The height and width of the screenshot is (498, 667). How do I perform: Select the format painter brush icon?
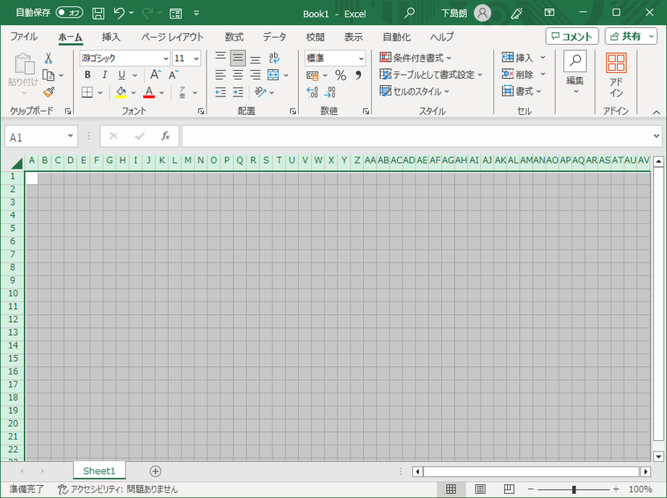pos(48,92)
